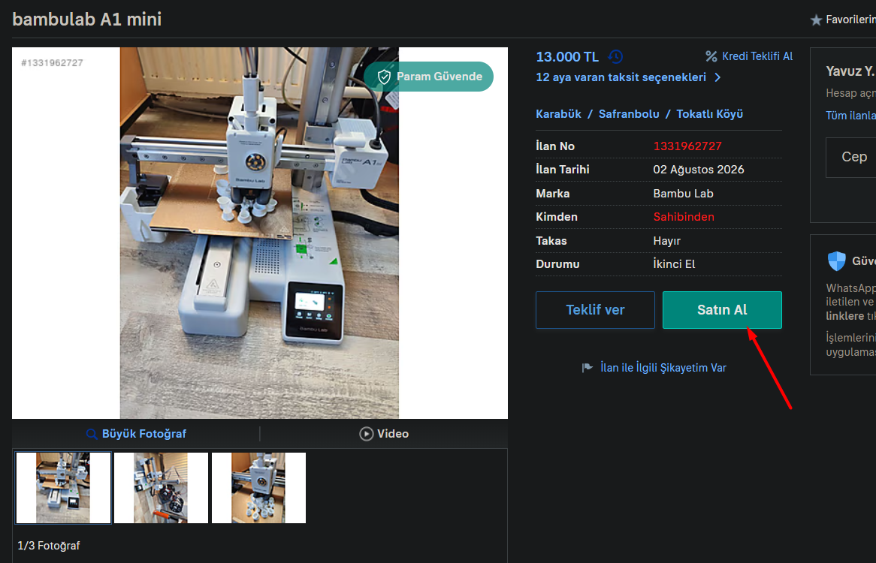876x563 pixels.
Task: Click the Param Güvende badge
Action: pos(428,77)
